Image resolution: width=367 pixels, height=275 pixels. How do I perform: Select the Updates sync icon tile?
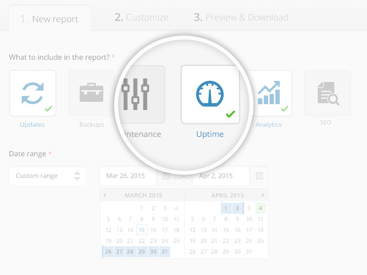tap(32, 93)
